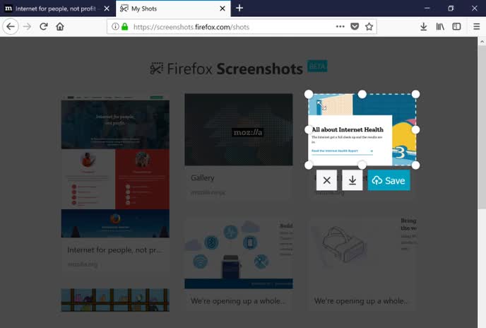Image resolution: width=486 pixels, height=328 pixels.
Task: Close the Internet for people tab
Action: pos(107,8)
